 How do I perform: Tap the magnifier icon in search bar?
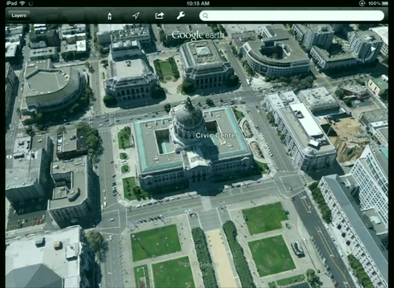pos(207,15)
